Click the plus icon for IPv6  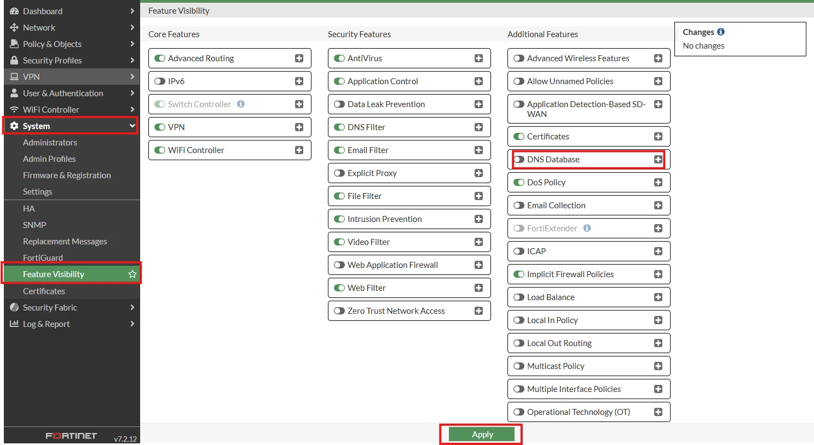pyautogui.click(x=299, y=81)
